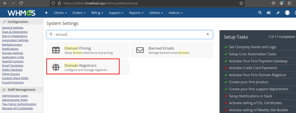The image size is (296, 113).
Task: Click the gears automation icon in top bar
Action: [269, 13]
